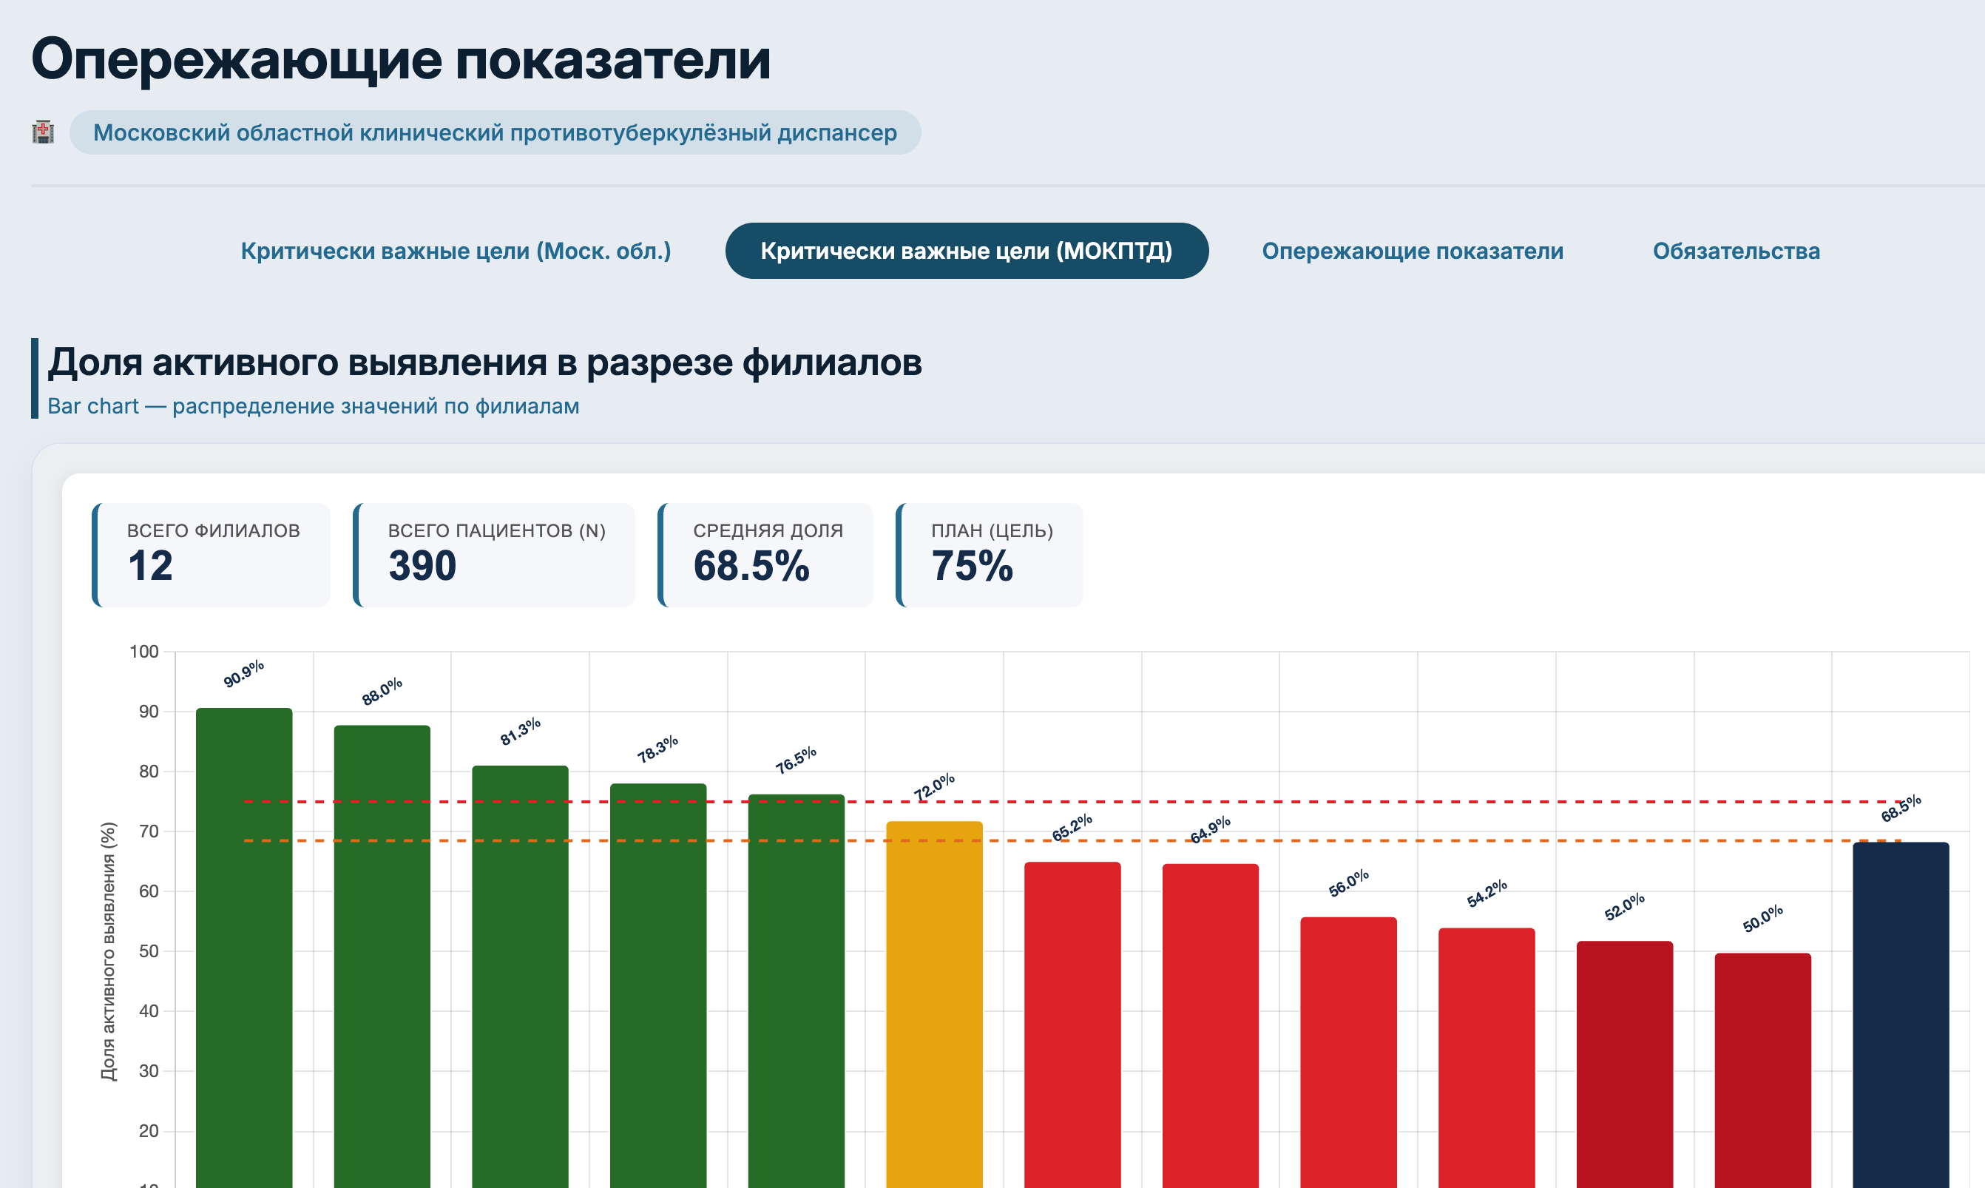
Task: Click the y-axis tick value 60
Action: (x=149, y=892)
